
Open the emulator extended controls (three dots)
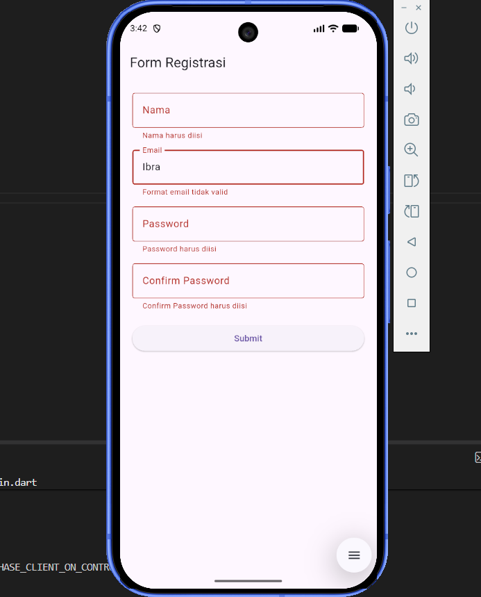pyautogui.click(x=411, y=334)
